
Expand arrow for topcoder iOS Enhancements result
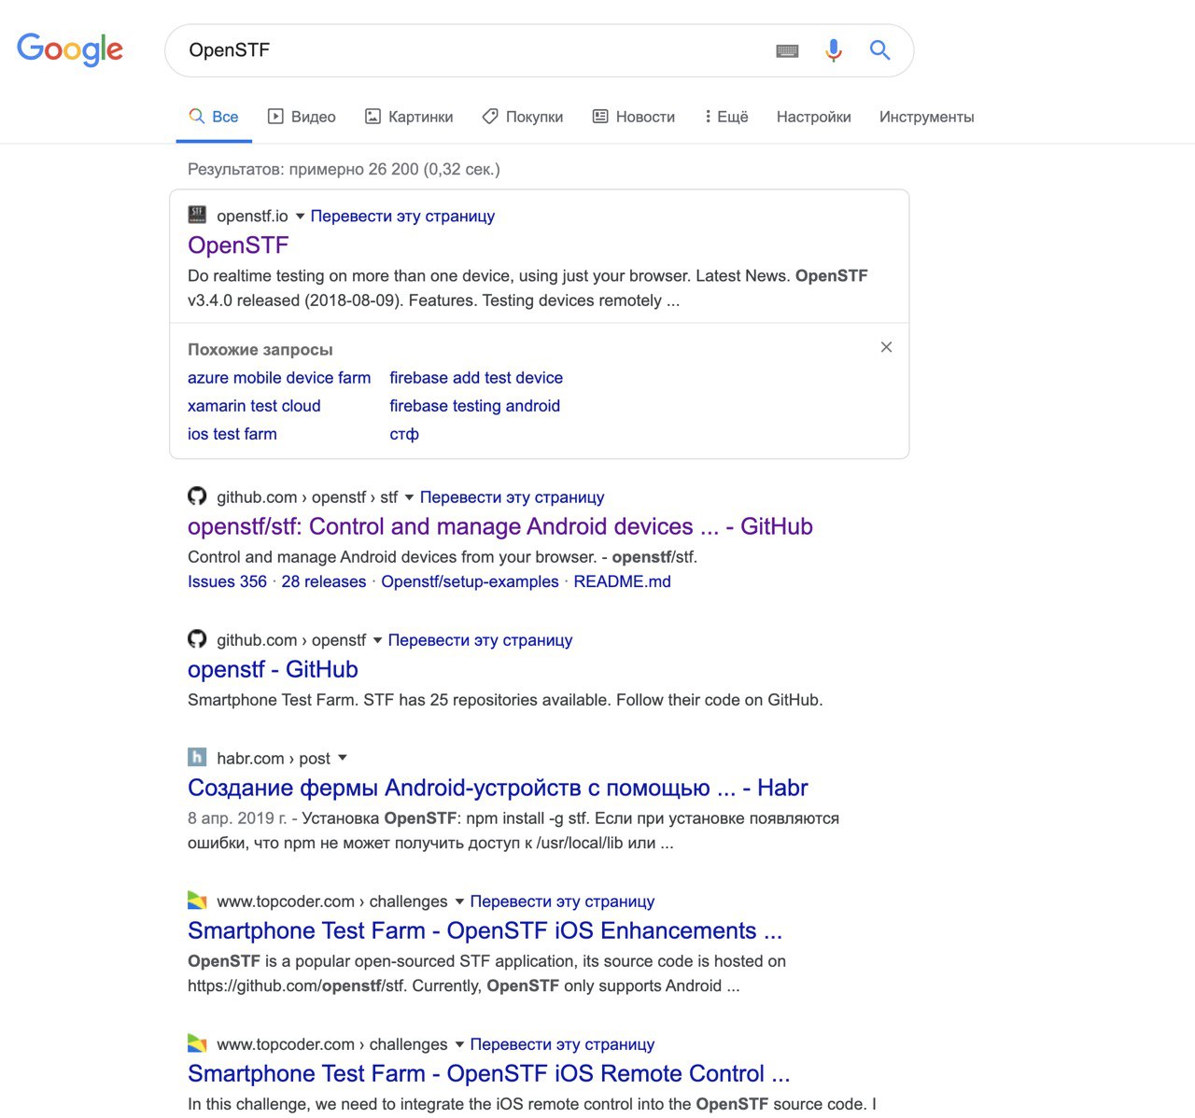459,901
